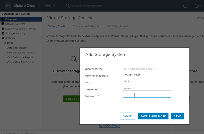Expand the help menu chevron

[201, 6]
